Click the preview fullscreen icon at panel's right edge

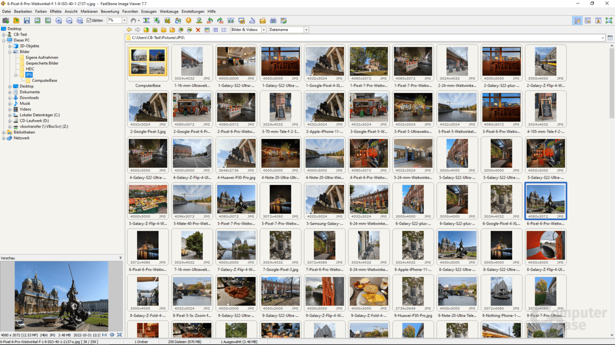coord(120,335)
